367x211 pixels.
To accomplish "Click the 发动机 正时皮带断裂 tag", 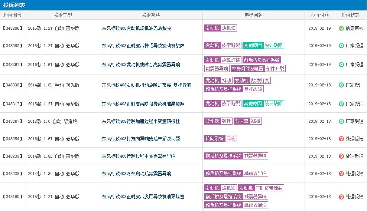I will (261, 188).
